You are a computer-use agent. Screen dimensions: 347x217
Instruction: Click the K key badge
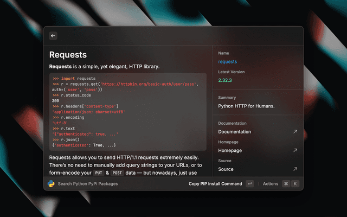(295, 184)
